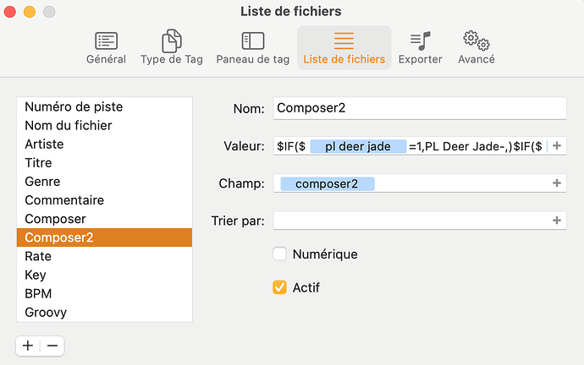Screen dimensions: 584x365
Task: Add a new column with plus button
Action: pyautogui.click(x=28, y=346)
